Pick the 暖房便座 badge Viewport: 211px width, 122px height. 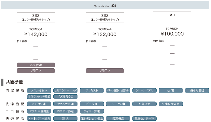pyautogui.click(x=118, y=119)
